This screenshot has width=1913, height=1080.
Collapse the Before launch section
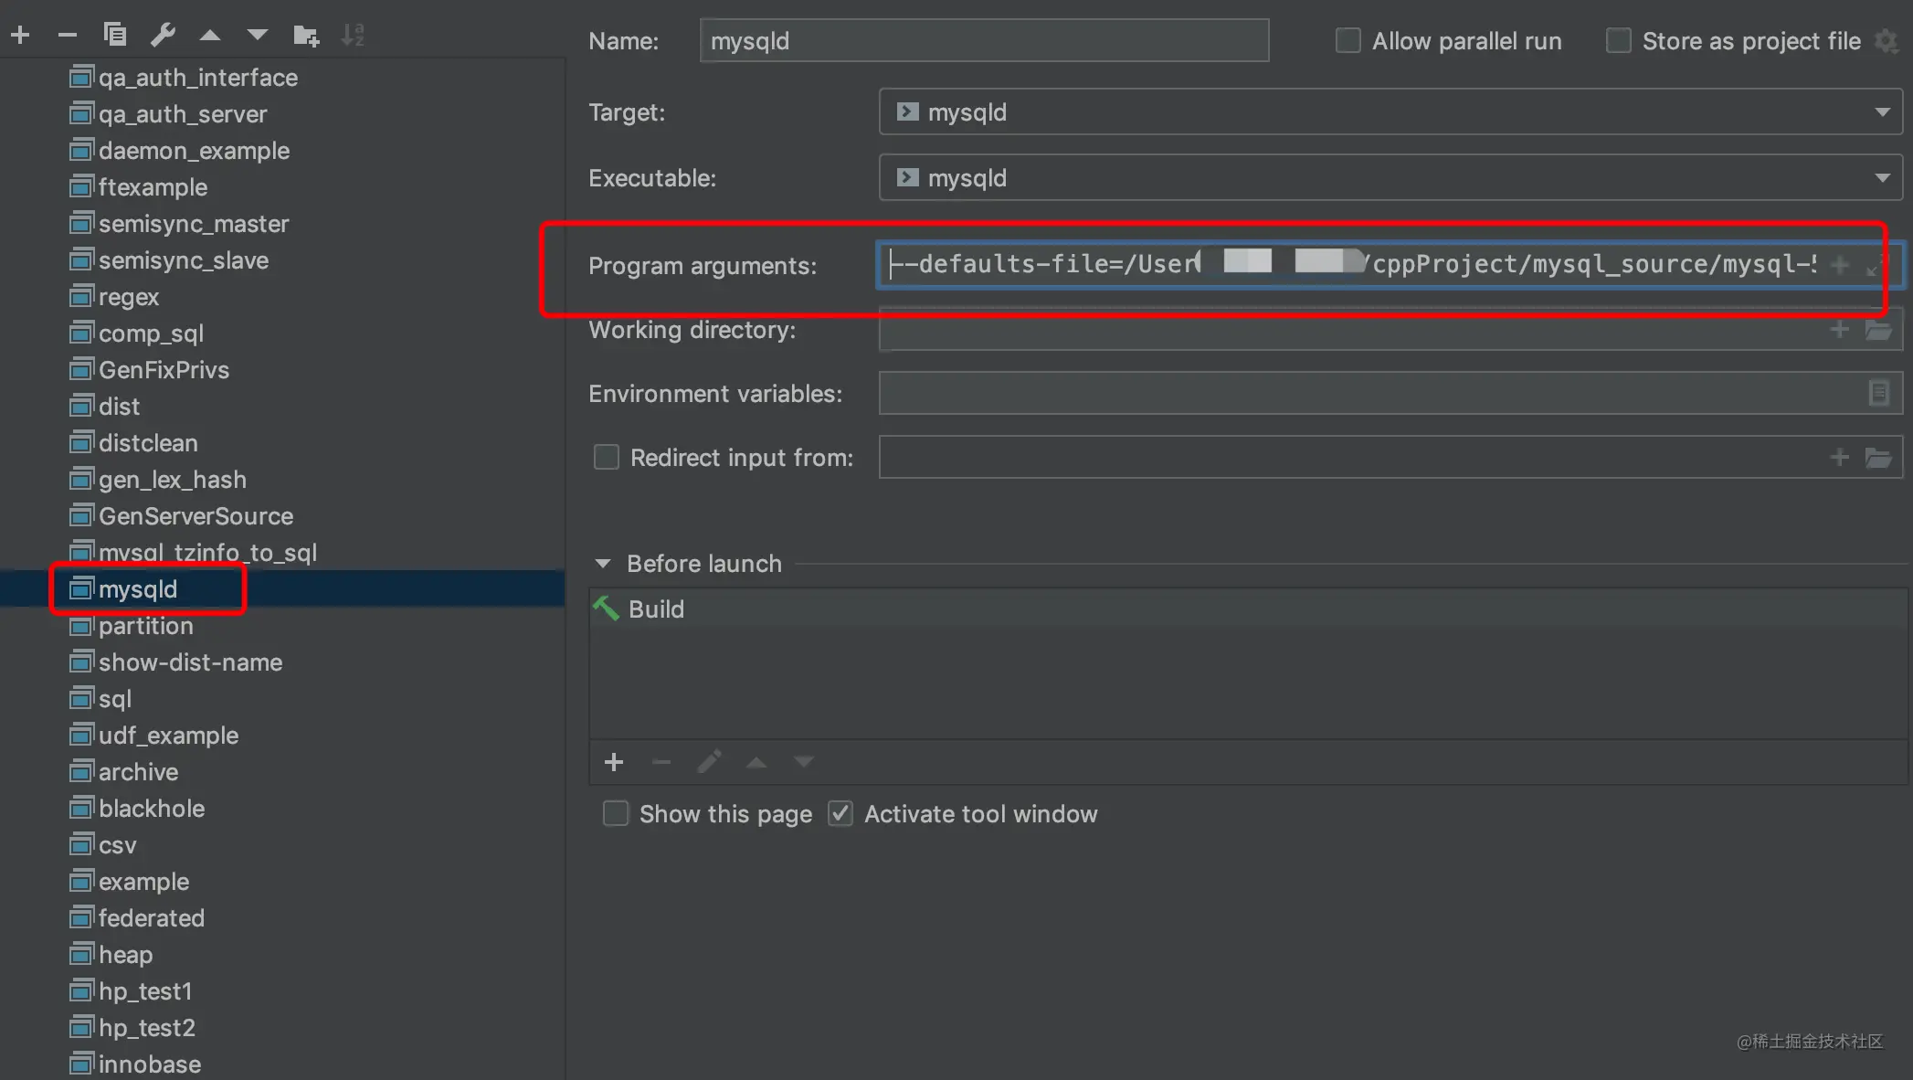click(603, 564)
